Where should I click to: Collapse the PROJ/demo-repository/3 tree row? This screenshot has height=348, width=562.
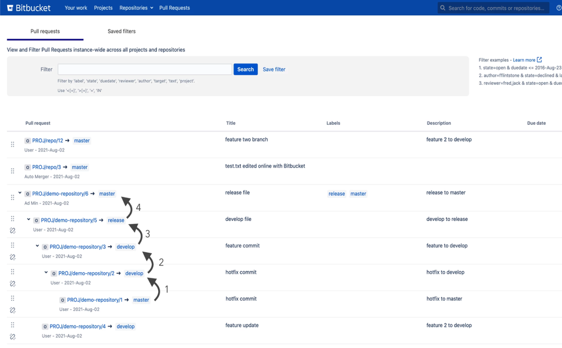[x=37, y=246]
